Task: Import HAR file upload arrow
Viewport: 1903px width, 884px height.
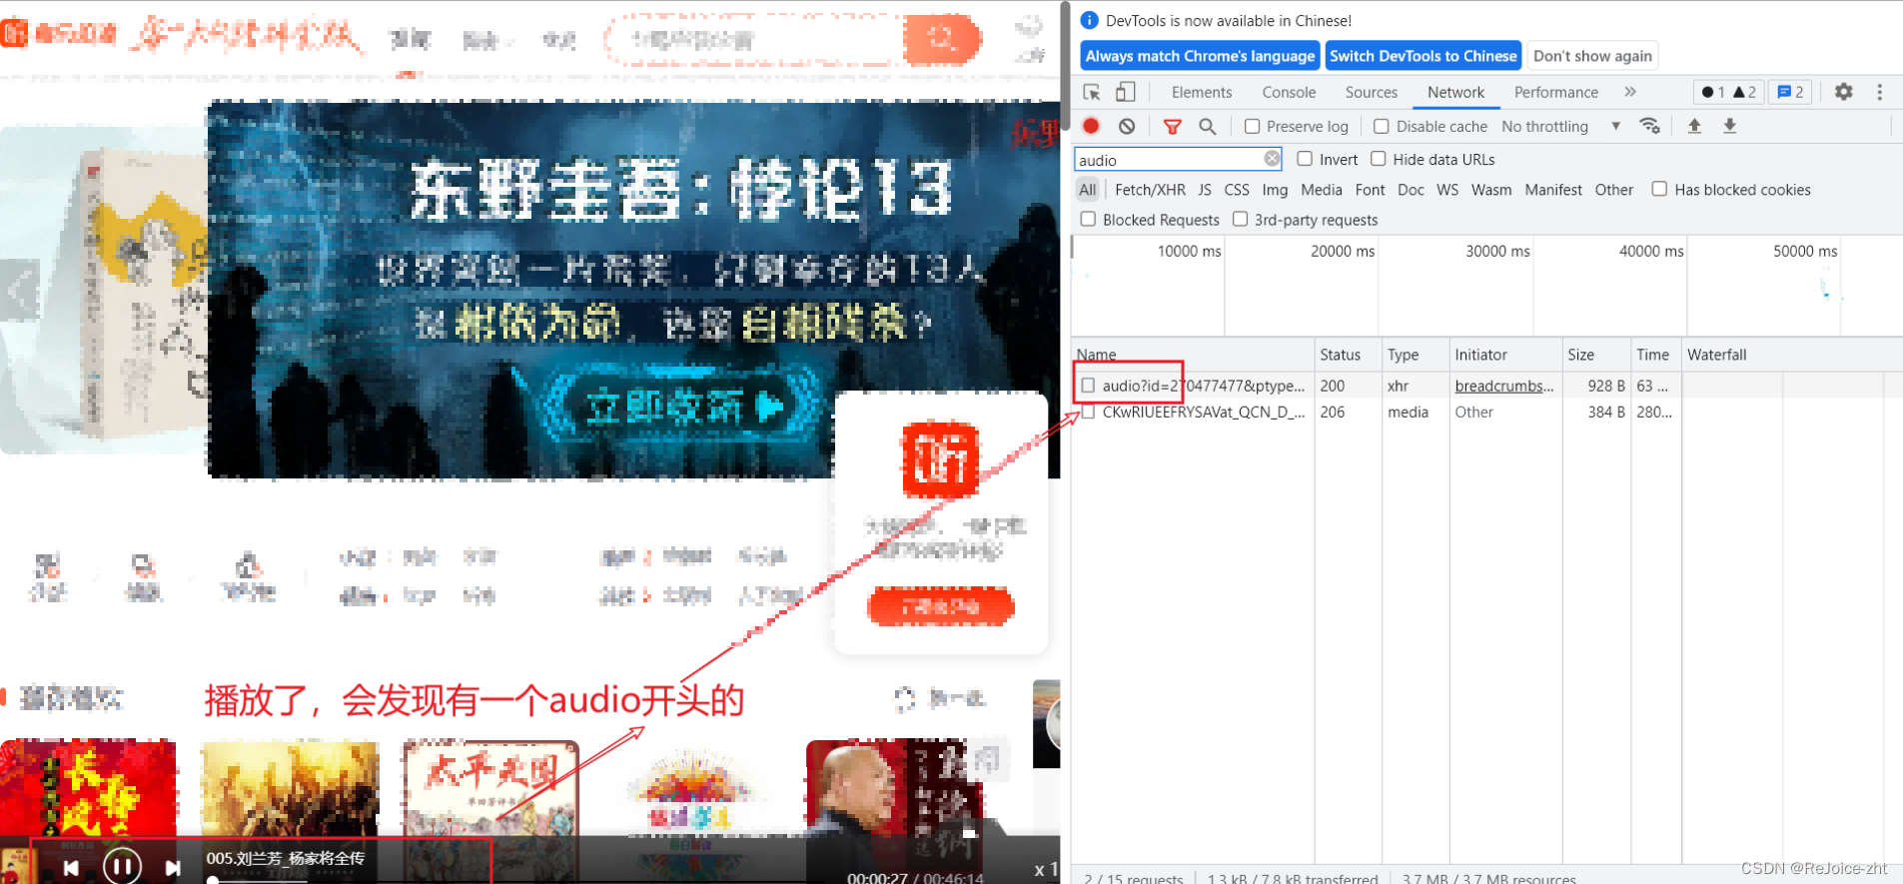Action: pos(1694,126)
